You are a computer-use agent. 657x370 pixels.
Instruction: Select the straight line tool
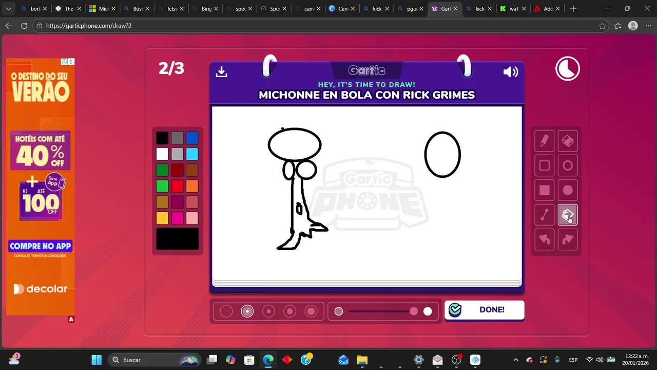coord(544,215)
